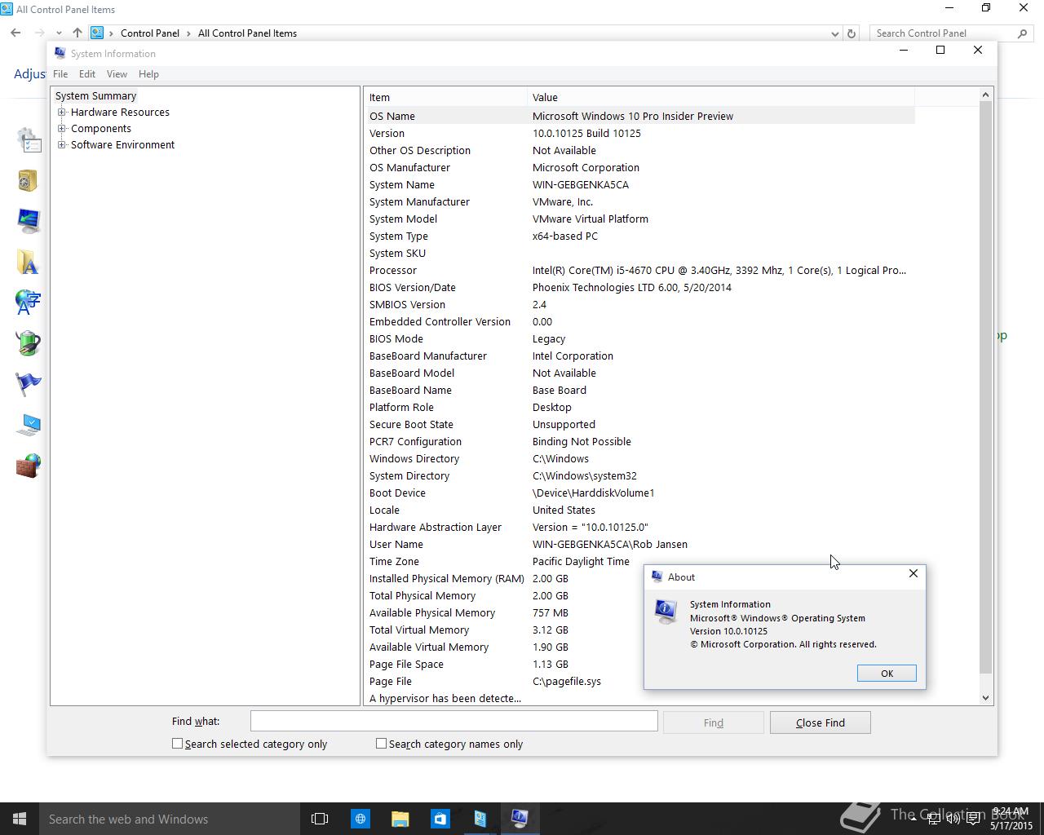
Task: Open the Store icon on the taskbar
Action: pos(440,819)
